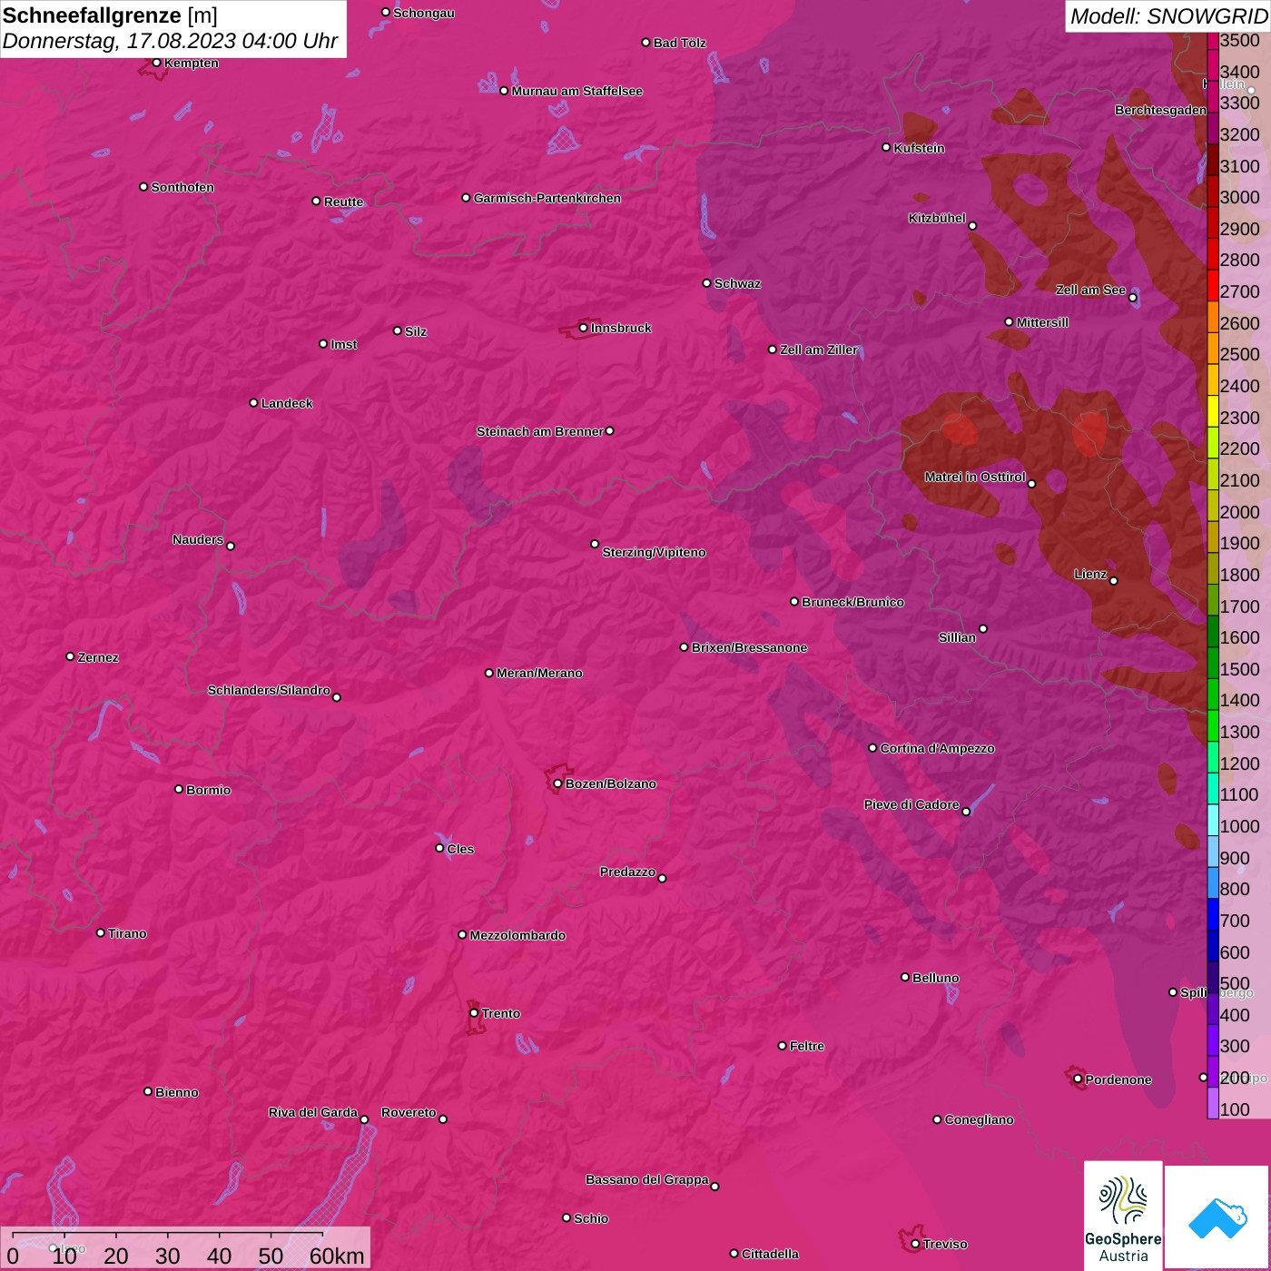Click the Berchtesgaden label
Image resolution: width=1271 pixels, height=1271 pixels.
click(1160, 110)
